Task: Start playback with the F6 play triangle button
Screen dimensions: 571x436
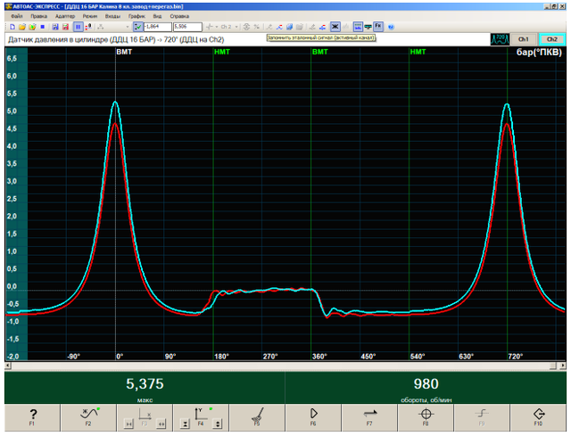Action: (x=313, y=417)
